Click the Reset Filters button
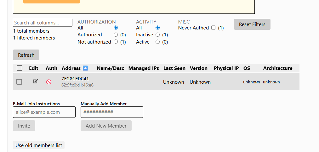The image size is (319, 152). coord(252,24)
